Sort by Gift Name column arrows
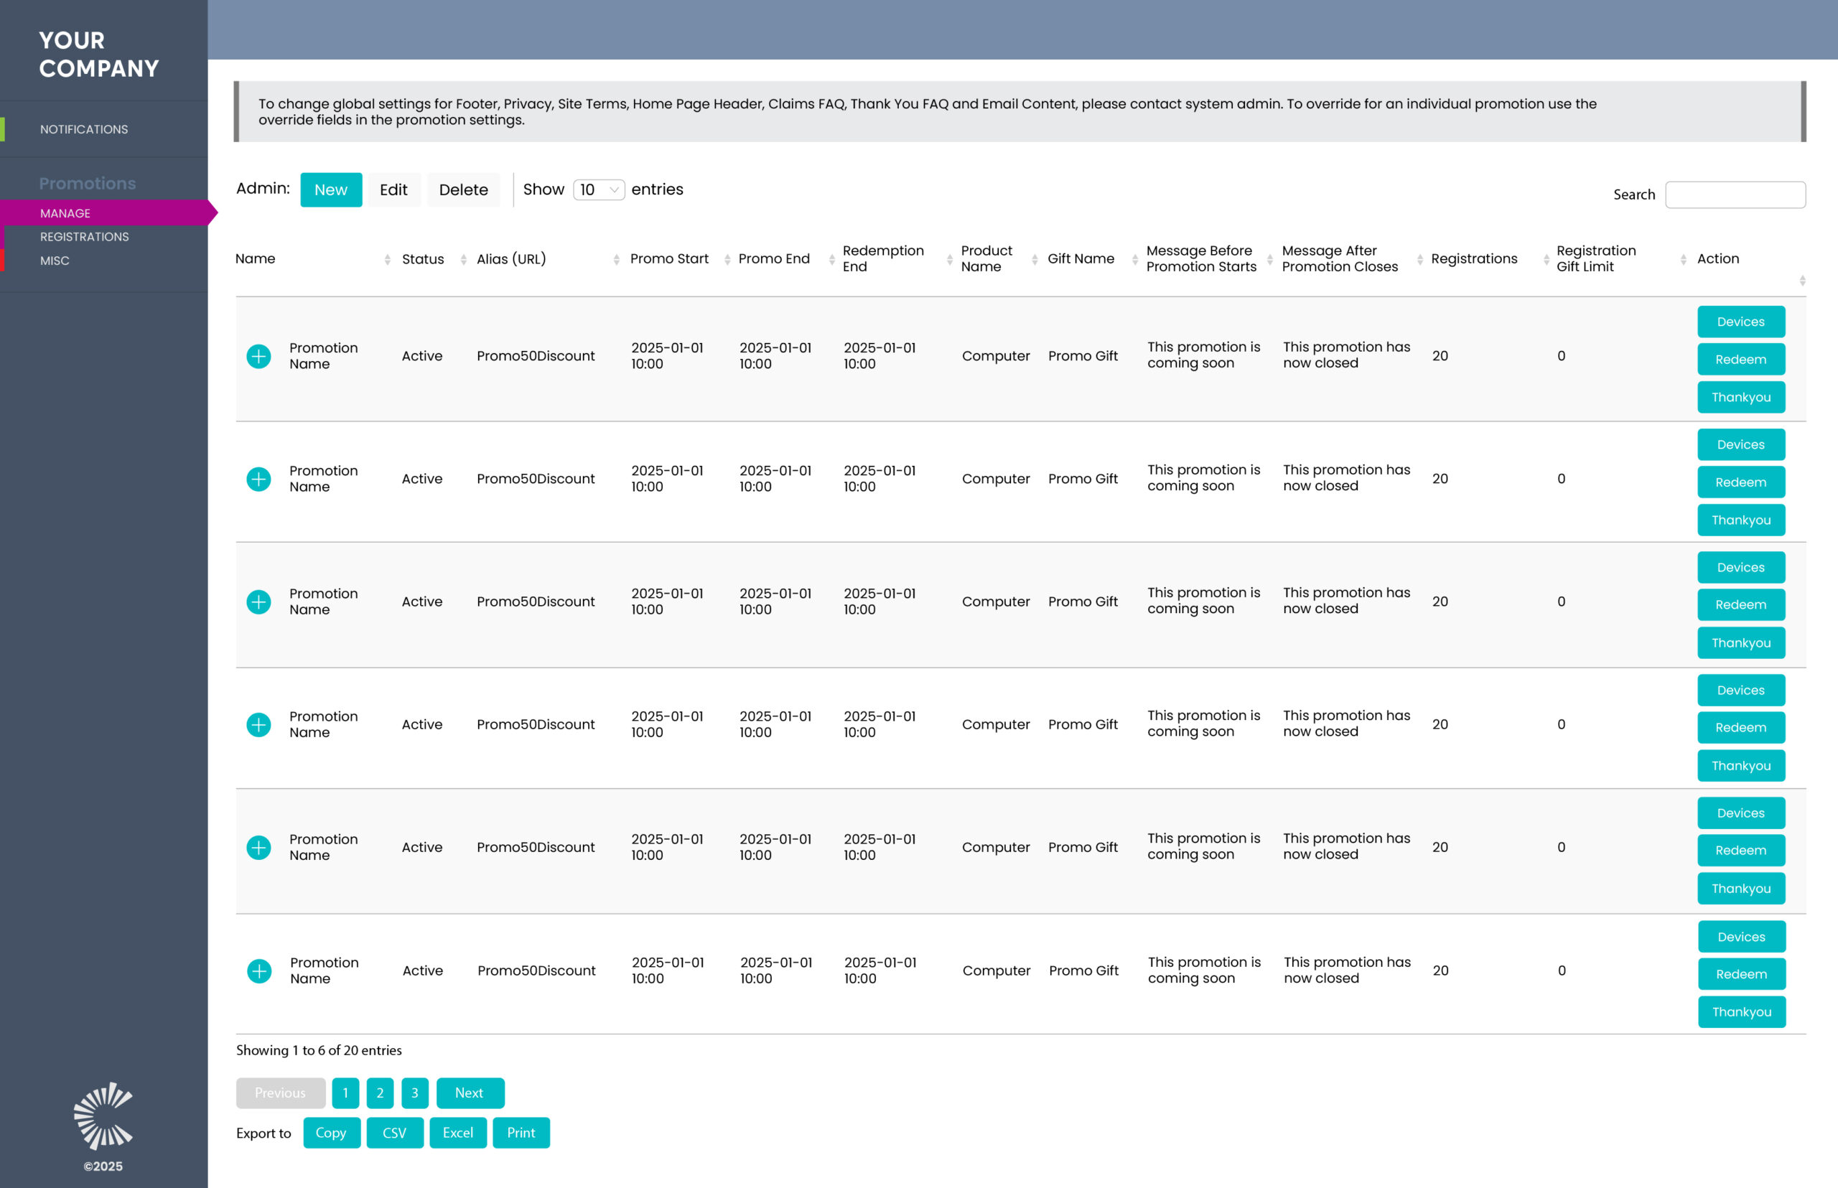1838x1188 pixels. tap(1135, 260)
